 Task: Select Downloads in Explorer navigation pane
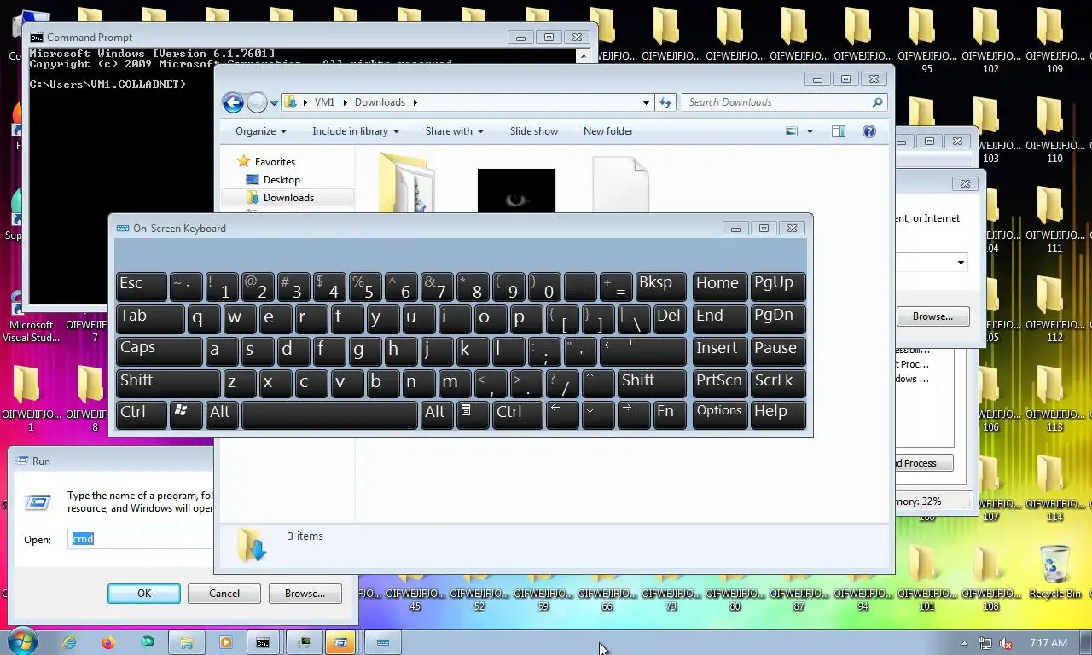click(288, 198)
